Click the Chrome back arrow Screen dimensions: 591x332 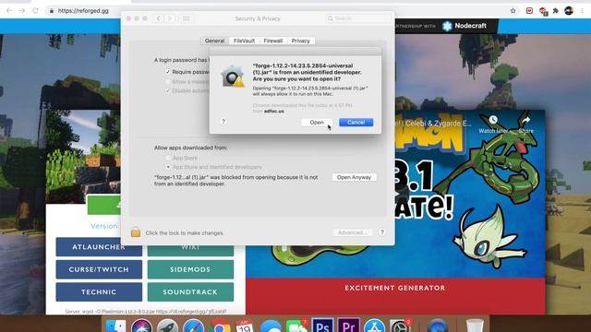pos(8,10)
